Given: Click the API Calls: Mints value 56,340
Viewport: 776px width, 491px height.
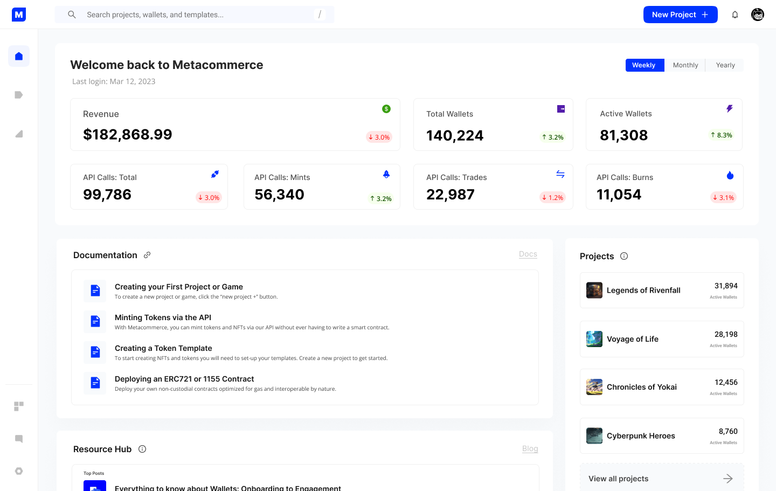Looking at the screenshot, I should (x=279, y=194).
